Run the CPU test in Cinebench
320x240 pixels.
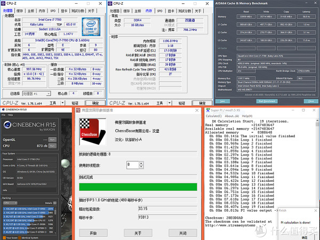52,146
